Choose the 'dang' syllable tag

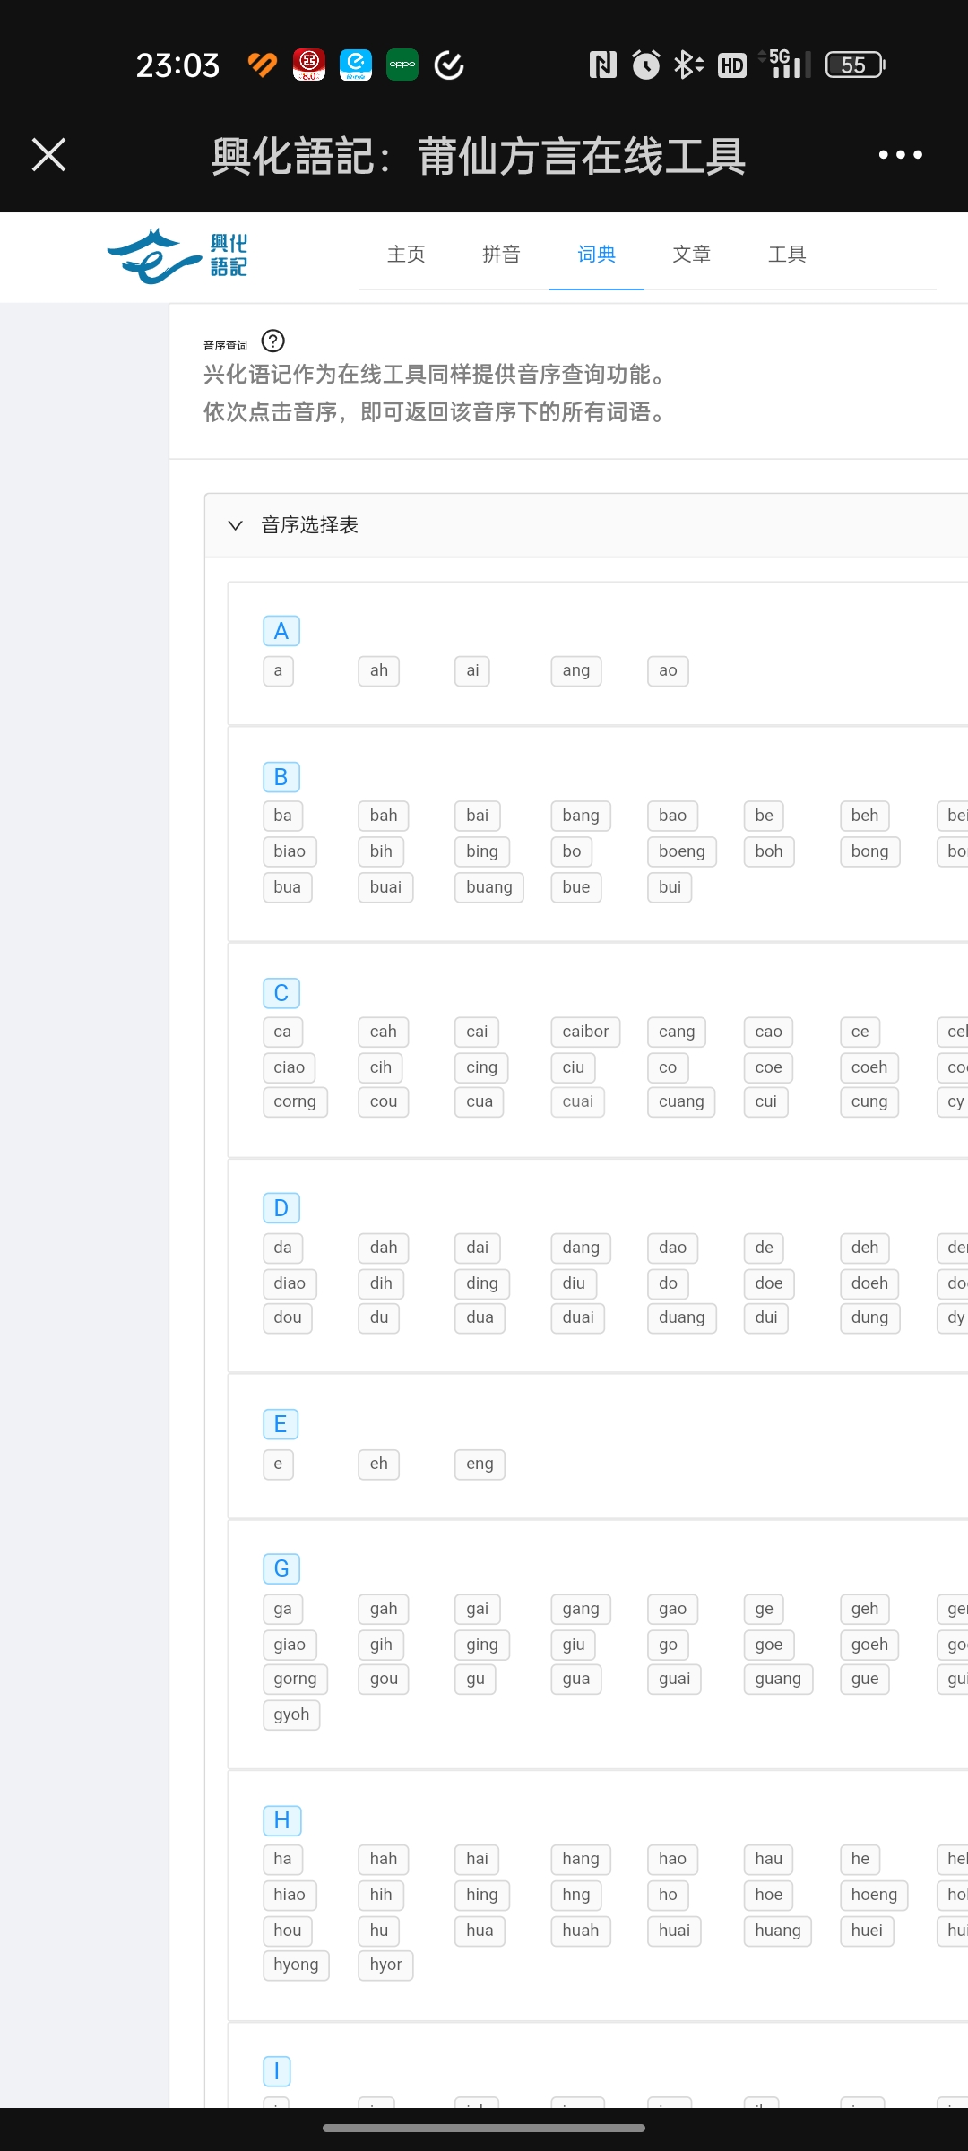point(581,1248)
